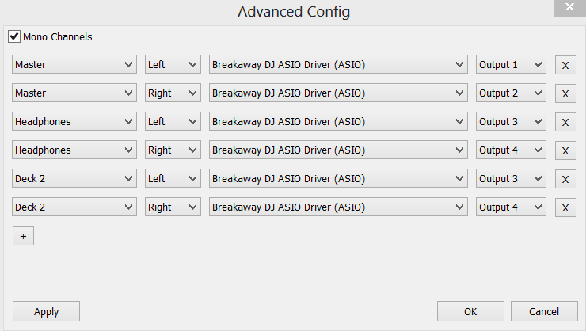Open the Output 1 dropdown
The width and height of the screenshot is (586, 331).
click(511, 65)
